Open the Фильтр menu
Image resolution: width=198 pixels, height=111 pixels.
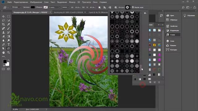[x=72, y=2]
